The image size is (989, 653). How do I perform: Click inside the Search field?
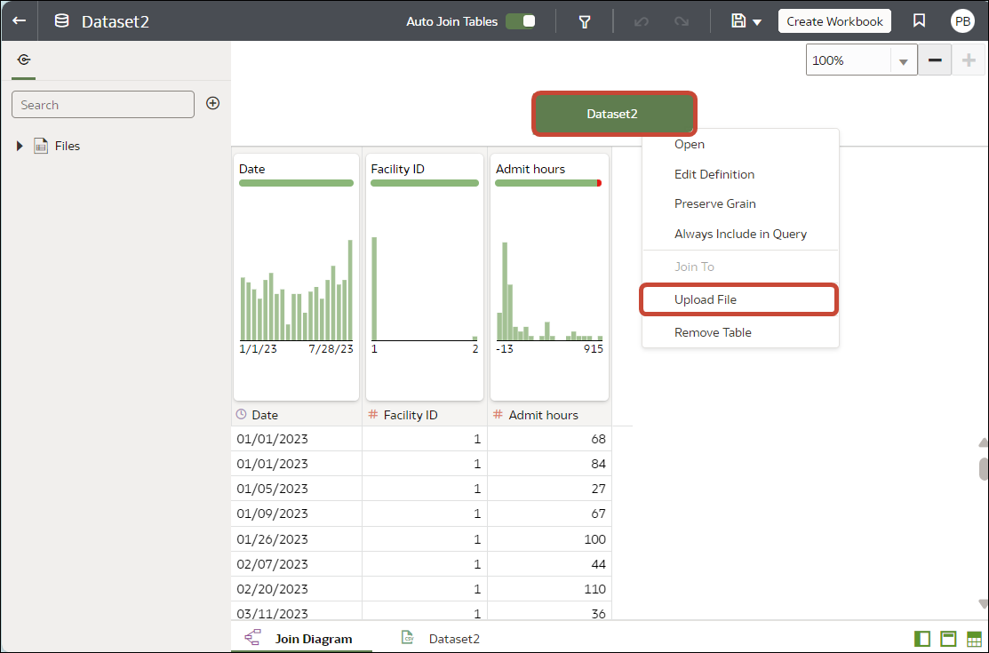pos(102,104)
